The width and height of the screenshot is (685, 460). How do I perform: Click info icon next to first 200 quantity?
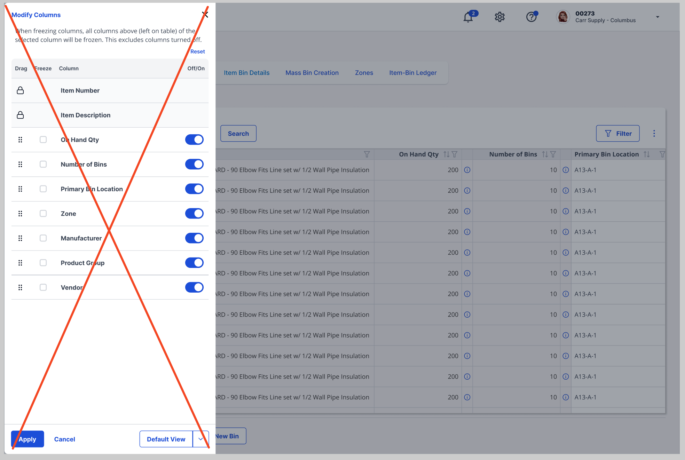(467, 170)
